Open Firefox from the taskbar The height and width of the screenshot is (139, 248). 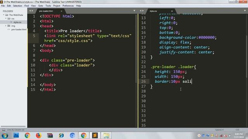[38, 136]
